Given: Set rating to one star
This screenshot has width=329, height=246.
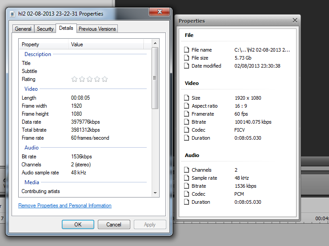Looking at the screenshot, I should (75, 79).
